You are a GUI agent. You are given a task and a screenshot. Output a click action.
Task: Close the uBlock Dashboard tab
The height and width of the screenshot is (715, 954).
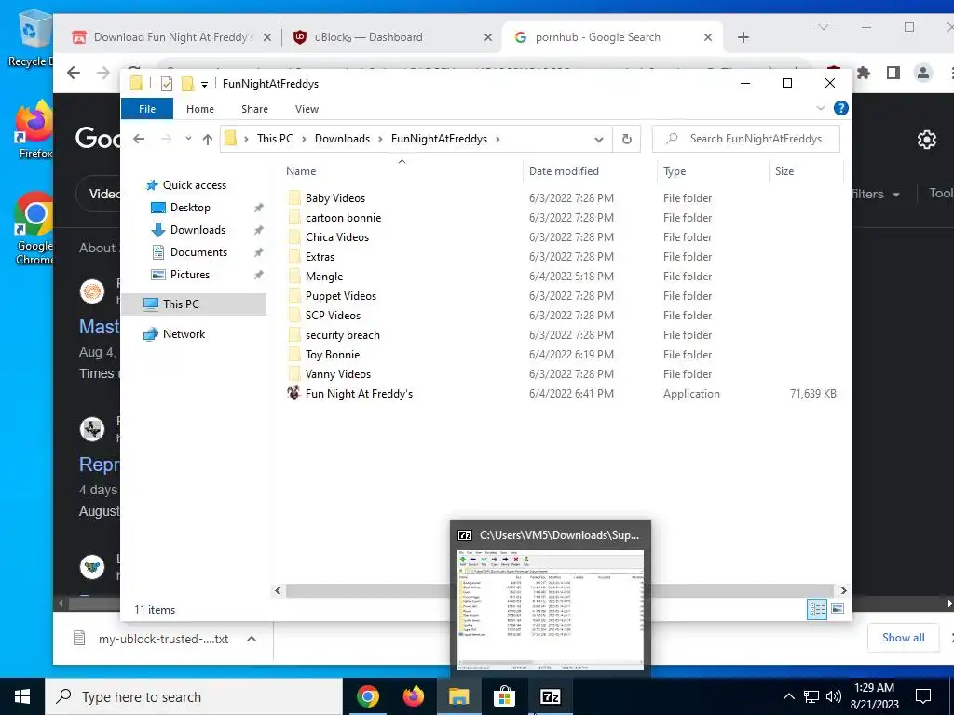[488, 37]
